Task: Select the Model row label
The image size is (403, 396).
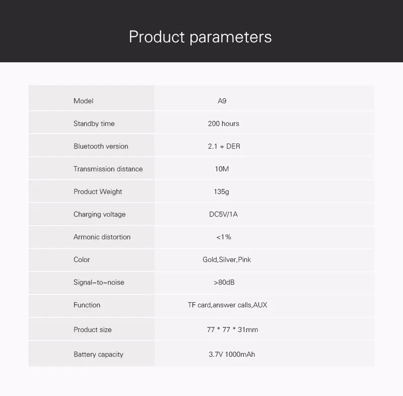Action: coord(83,101)
